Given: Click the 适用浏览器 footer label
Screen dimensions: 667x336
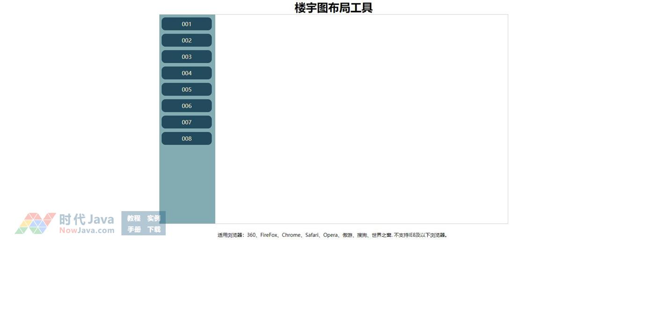Looking at the screenshot, I should [x=230, y=235].
